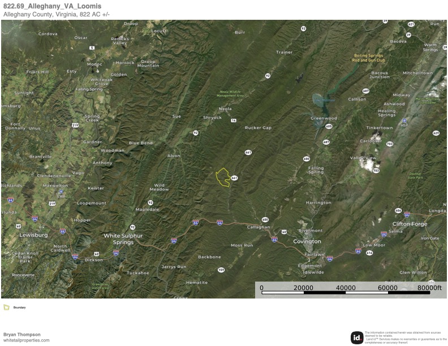Image resolution: width=448 pixels, height=346 pixels.
Task: Click the Boundary legend icon
Action: 6,308
